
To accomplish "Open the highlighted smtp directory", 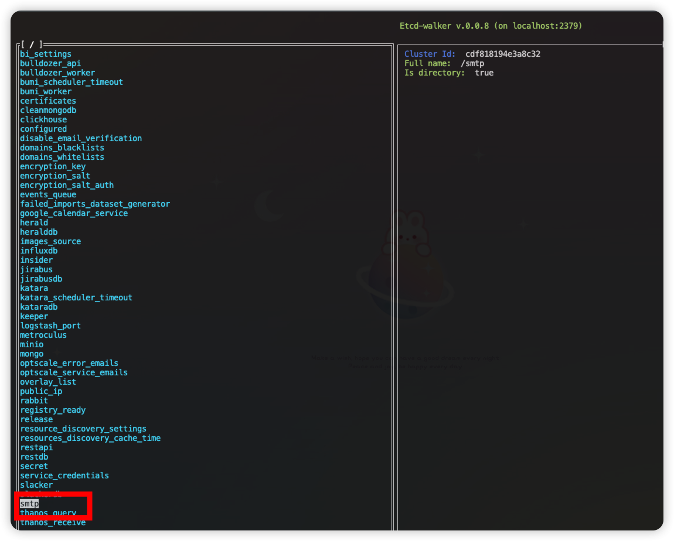I will click(29, 504).
